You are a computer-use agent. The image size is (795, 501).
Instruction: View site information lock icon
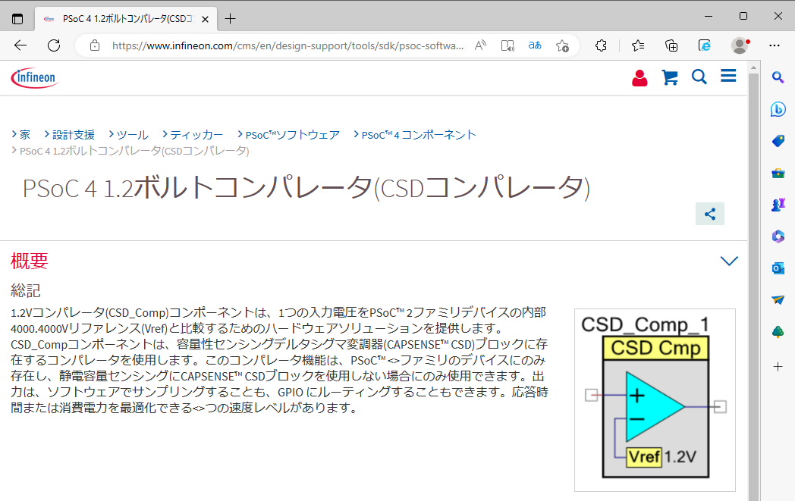tap(95, 45)
